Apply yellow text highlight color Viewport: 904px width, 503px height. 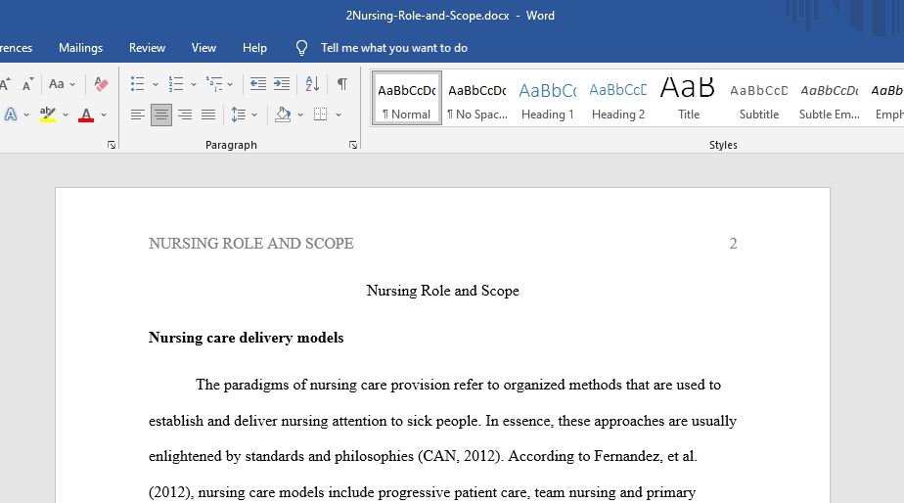coord(48,114)
